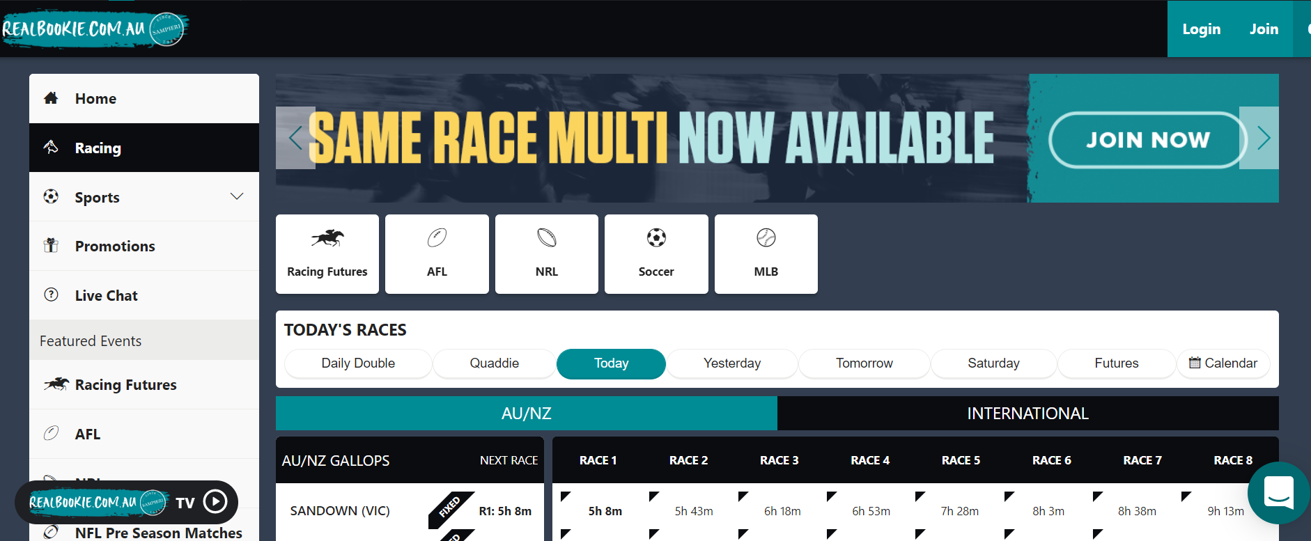Show Tomorrow's races
Screen dimensions: 1311x541
(x=864, y=363)
